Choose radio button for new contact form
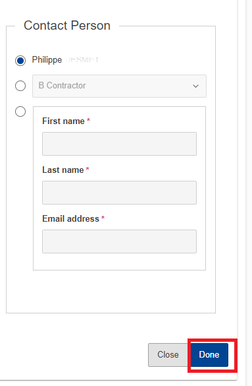 click(20, 112)
